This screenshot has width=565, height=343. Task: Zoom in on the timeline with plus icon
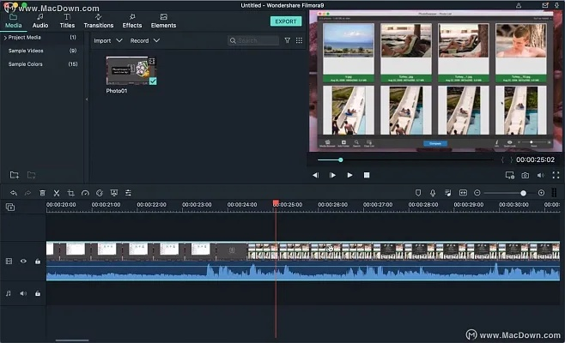pyautogui.click(x=541, y=193)
